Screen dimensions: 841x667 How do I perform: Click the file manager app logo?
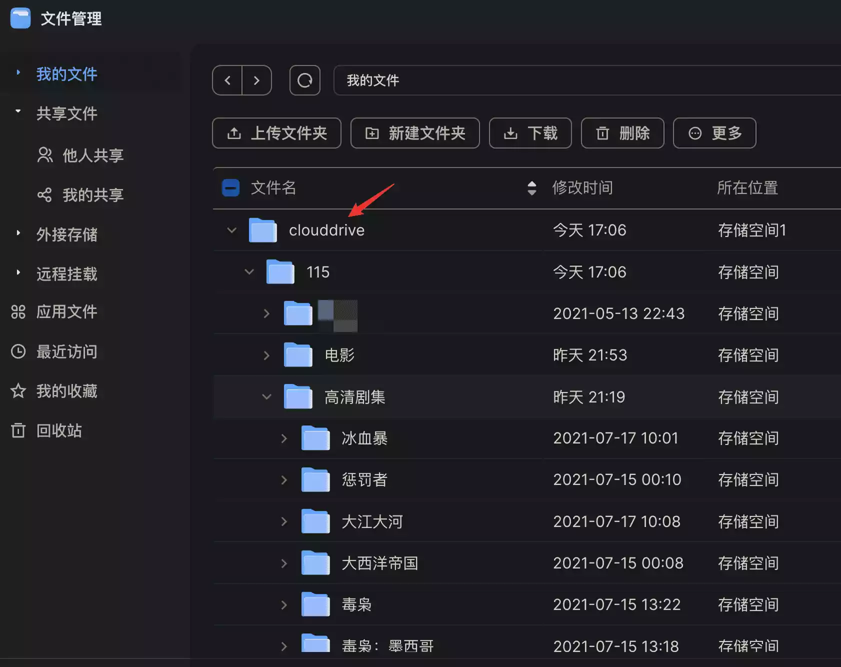20,18
